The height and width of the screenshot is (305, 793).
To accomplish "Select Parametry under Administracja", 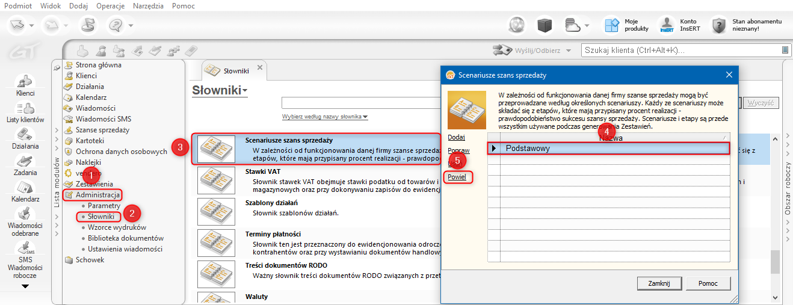I will 104,206.
